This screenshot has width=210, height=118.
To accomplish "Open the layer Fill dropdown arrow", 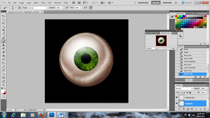I will 207,92.
